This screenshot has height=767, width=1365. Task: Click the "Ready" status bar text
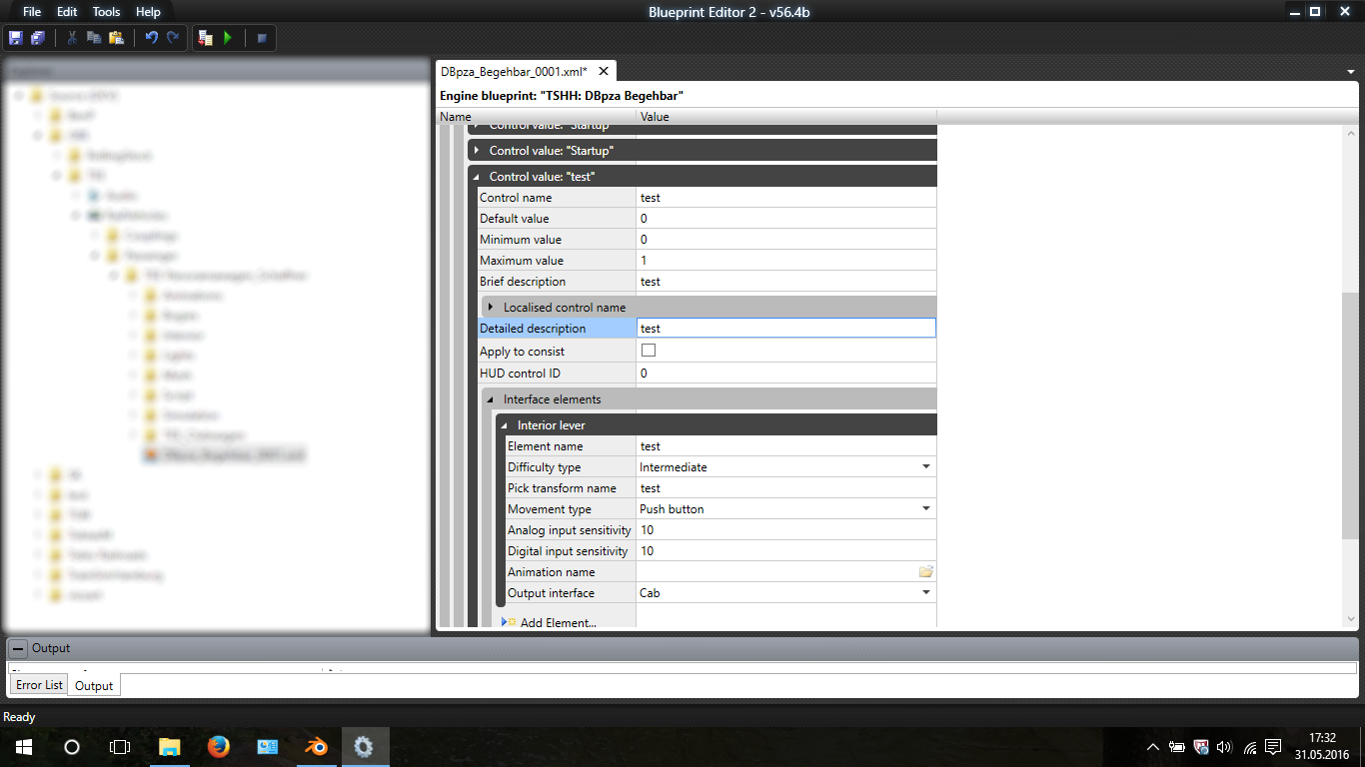click(x=19, y=717)
